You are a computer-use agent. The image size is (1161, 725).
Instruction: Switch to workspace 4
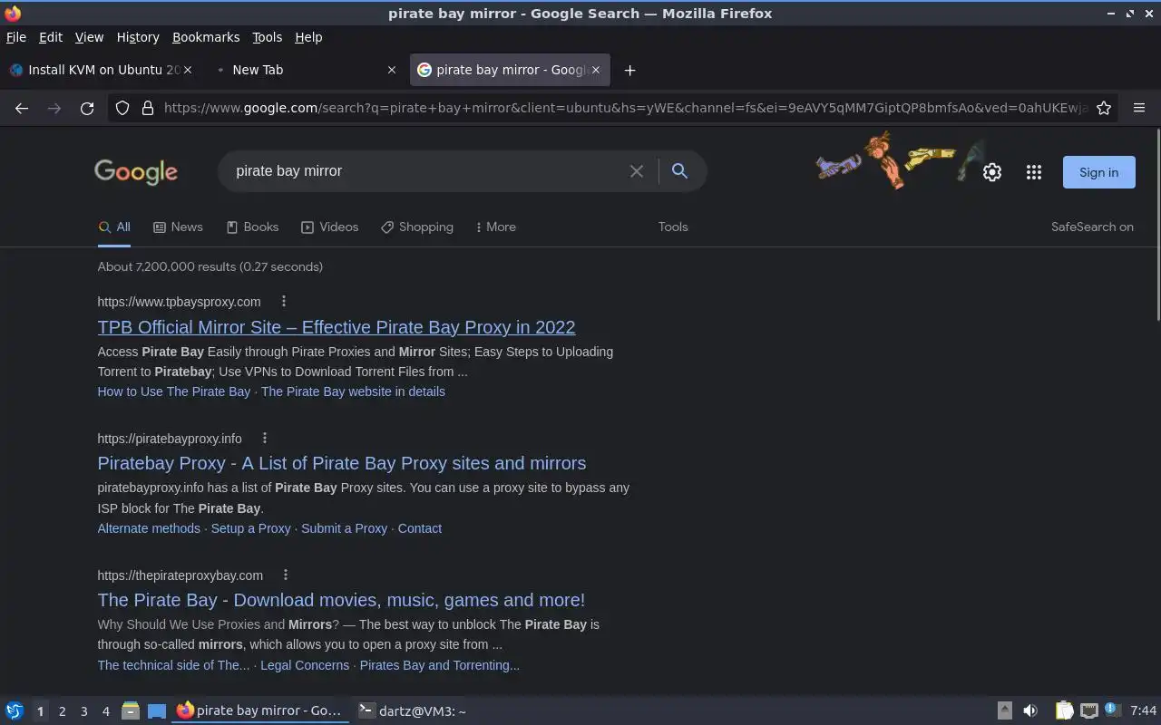tap(105, 711)
